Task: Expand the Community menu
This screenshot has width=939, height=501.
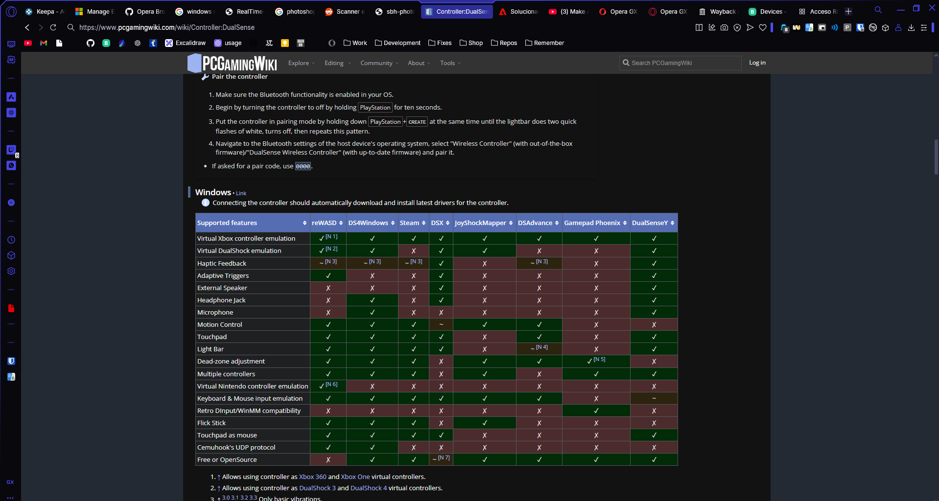Action: pyautogui.click(x=379, y=63)
